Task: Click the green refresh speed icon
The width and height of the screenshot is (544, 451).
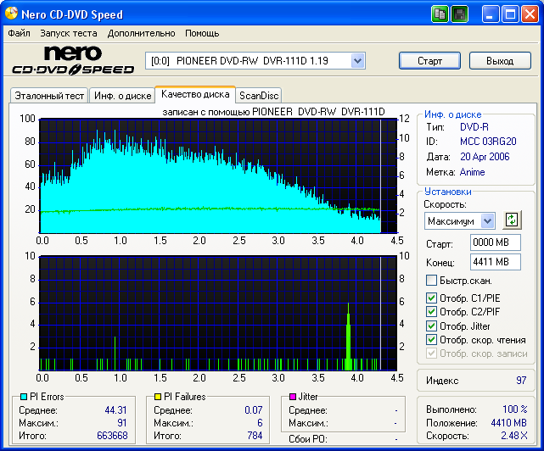Action: pyautogui.click(x=511, y=220)
